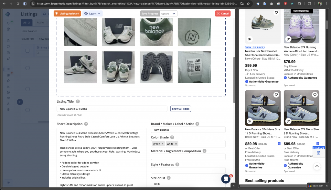Tick the select-all checkbox in listings header

pos(27,51)
